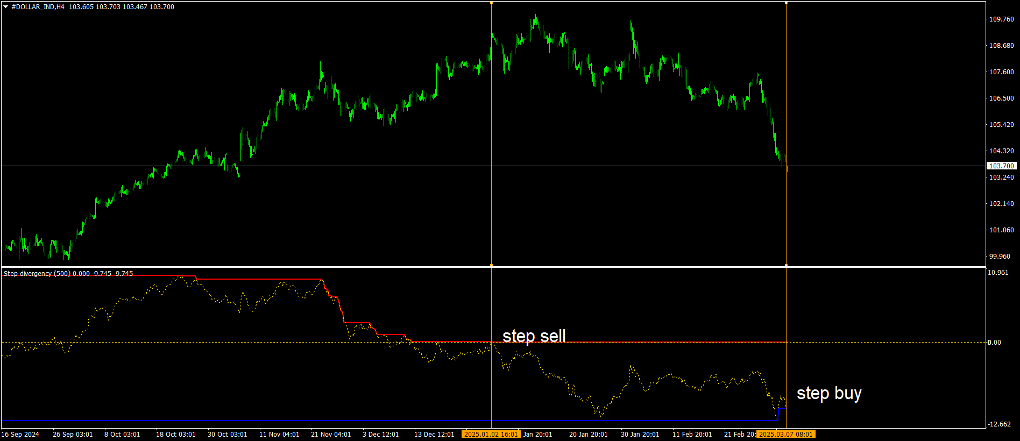This screenshot has height=441, width=1020.
Task: Open the chart menu triangle beside #DOLLAR_IND
Action: pos(6,7)
